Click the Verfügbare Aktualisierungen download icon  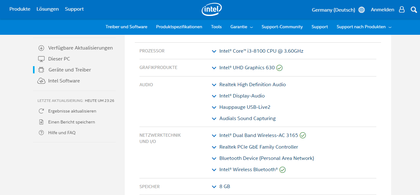[41, 48]
